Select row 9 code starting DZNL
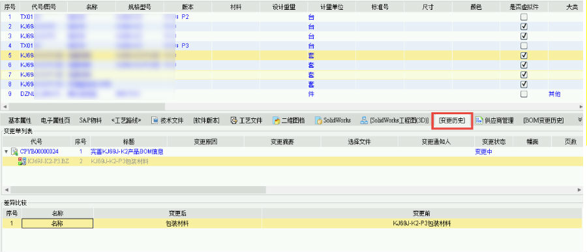The width and height of the screenshot is (587, 252). click(x=27, y=94)
